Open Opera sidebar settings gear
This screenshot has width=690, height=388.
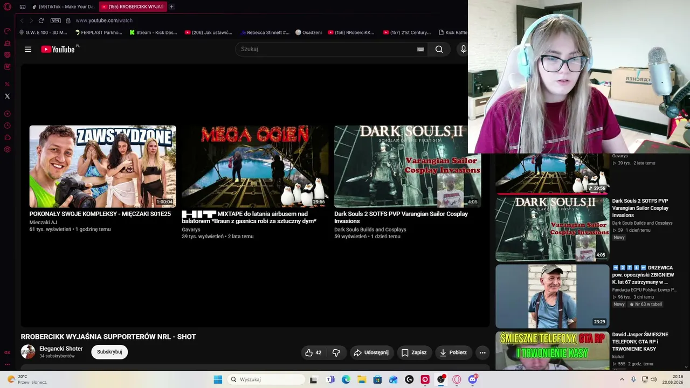[8, 149]
